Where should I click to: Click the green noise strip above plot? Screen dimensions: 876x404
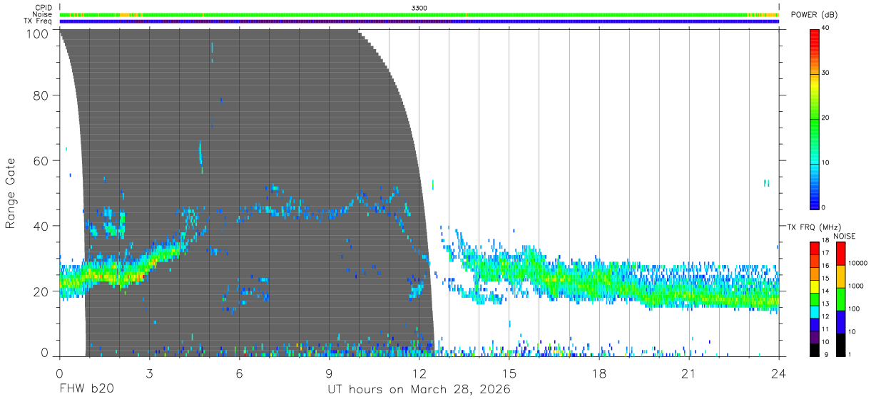pos(419,14)
